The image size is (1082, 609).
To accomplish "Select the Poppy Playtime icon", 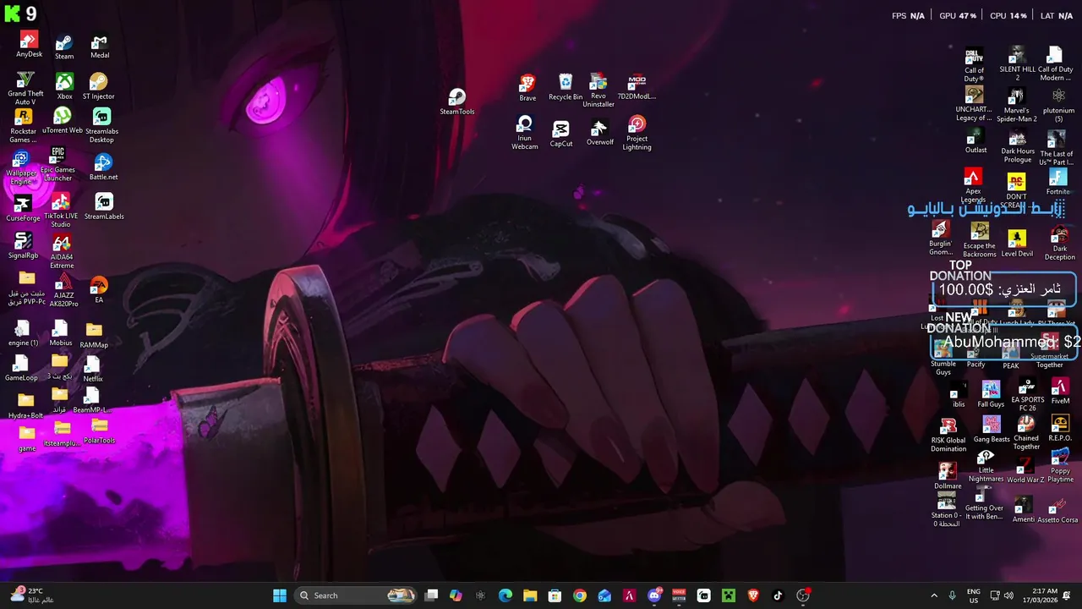I will coord(1060,465).
